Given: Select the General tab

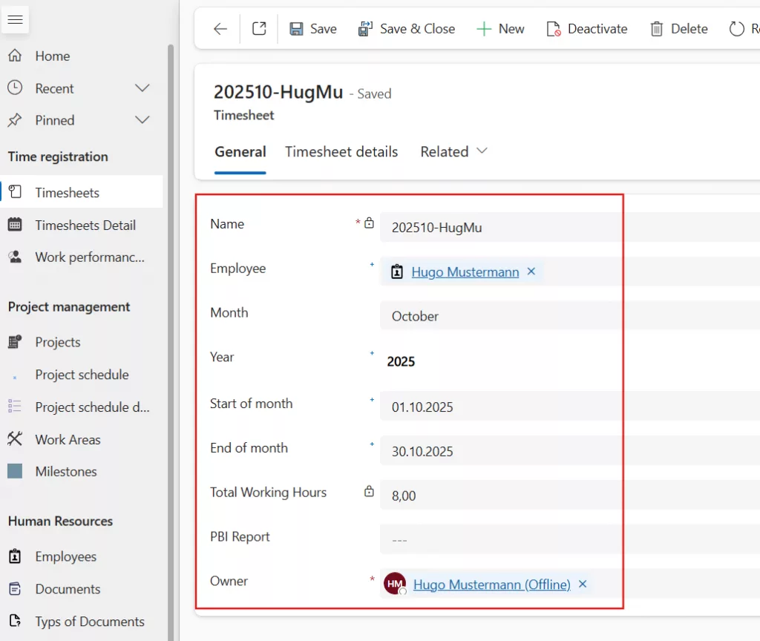Looking at the screenshot, I should (240, 151).
